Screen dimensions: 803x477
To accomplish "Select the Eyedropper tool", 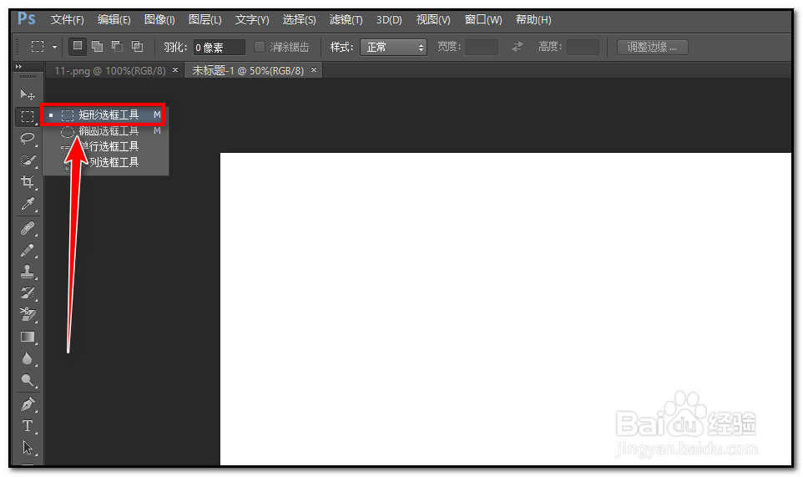I will pyautogui.click(x=28, y=204).
